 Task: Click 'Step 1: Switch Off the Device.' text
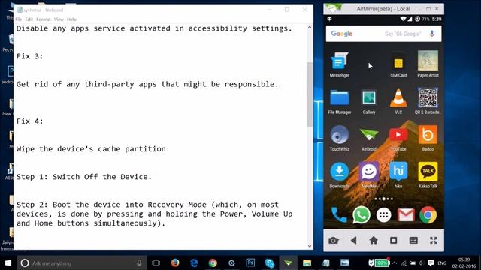84,177
